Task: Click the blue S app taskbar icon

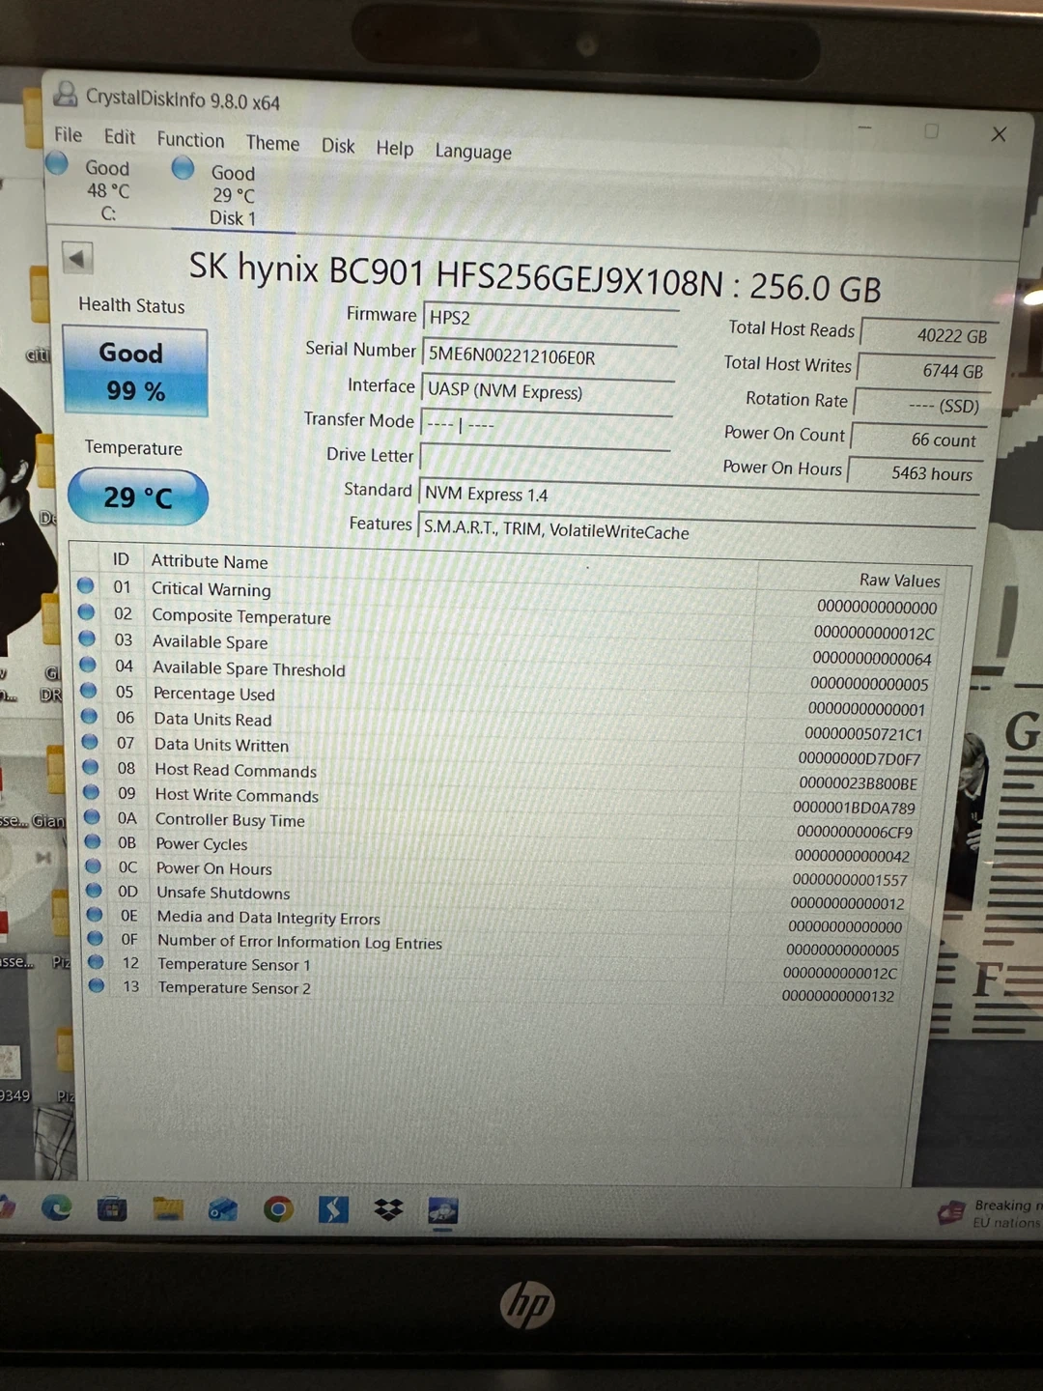Action: pos(333,1209)
